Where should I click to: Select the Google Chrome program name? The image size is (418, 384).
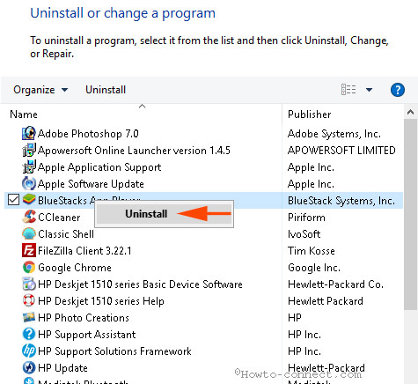tap(75, 268)
